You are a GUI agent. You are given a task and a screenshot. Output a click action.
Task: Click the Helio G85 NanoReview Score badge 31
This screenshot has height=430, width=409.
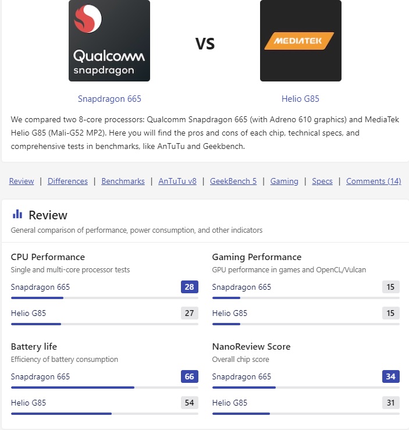tap(390, 403)
